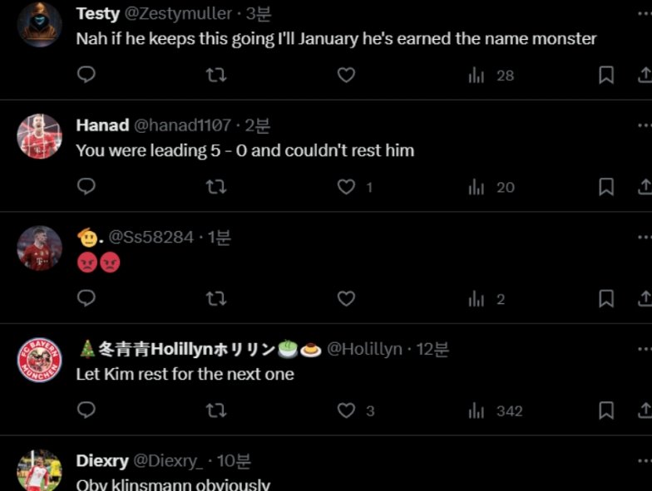Like Testy's tweet about the name monster
The image size is (652, 491).
(x=346, y=76)
